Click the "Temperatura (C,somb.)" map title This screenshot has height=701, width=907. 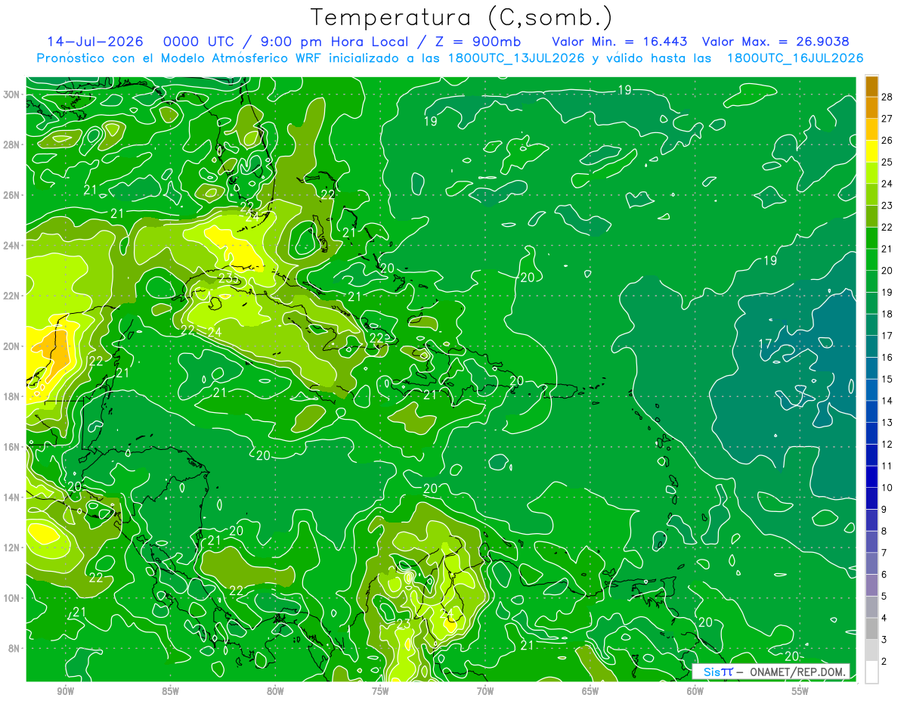coord(462,17)
